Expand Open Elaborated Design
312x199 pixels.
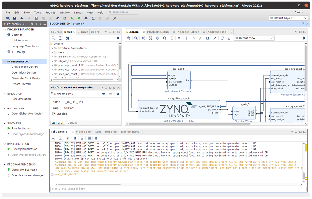point(9,114)
